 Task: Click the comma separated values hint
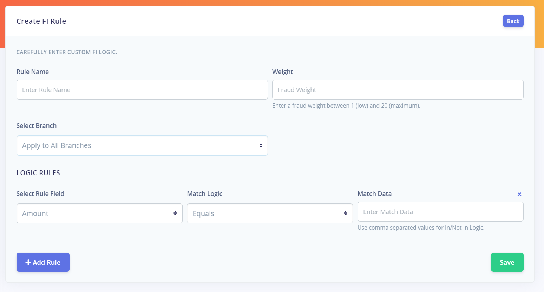421,228
